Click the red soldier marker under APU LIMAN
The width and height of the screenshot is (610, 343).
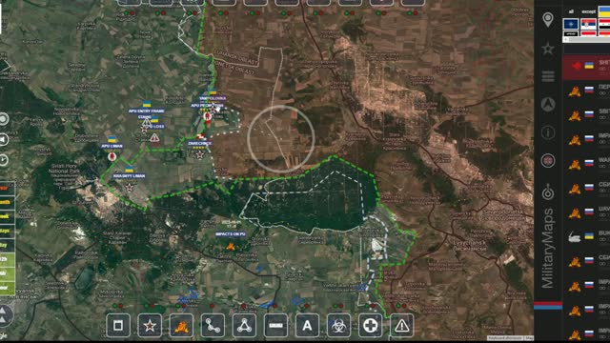(112, 156)
